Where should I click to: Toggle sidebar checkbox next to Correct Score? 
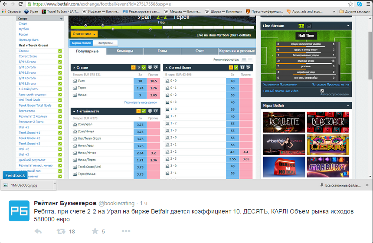click(x=60, y=56)
